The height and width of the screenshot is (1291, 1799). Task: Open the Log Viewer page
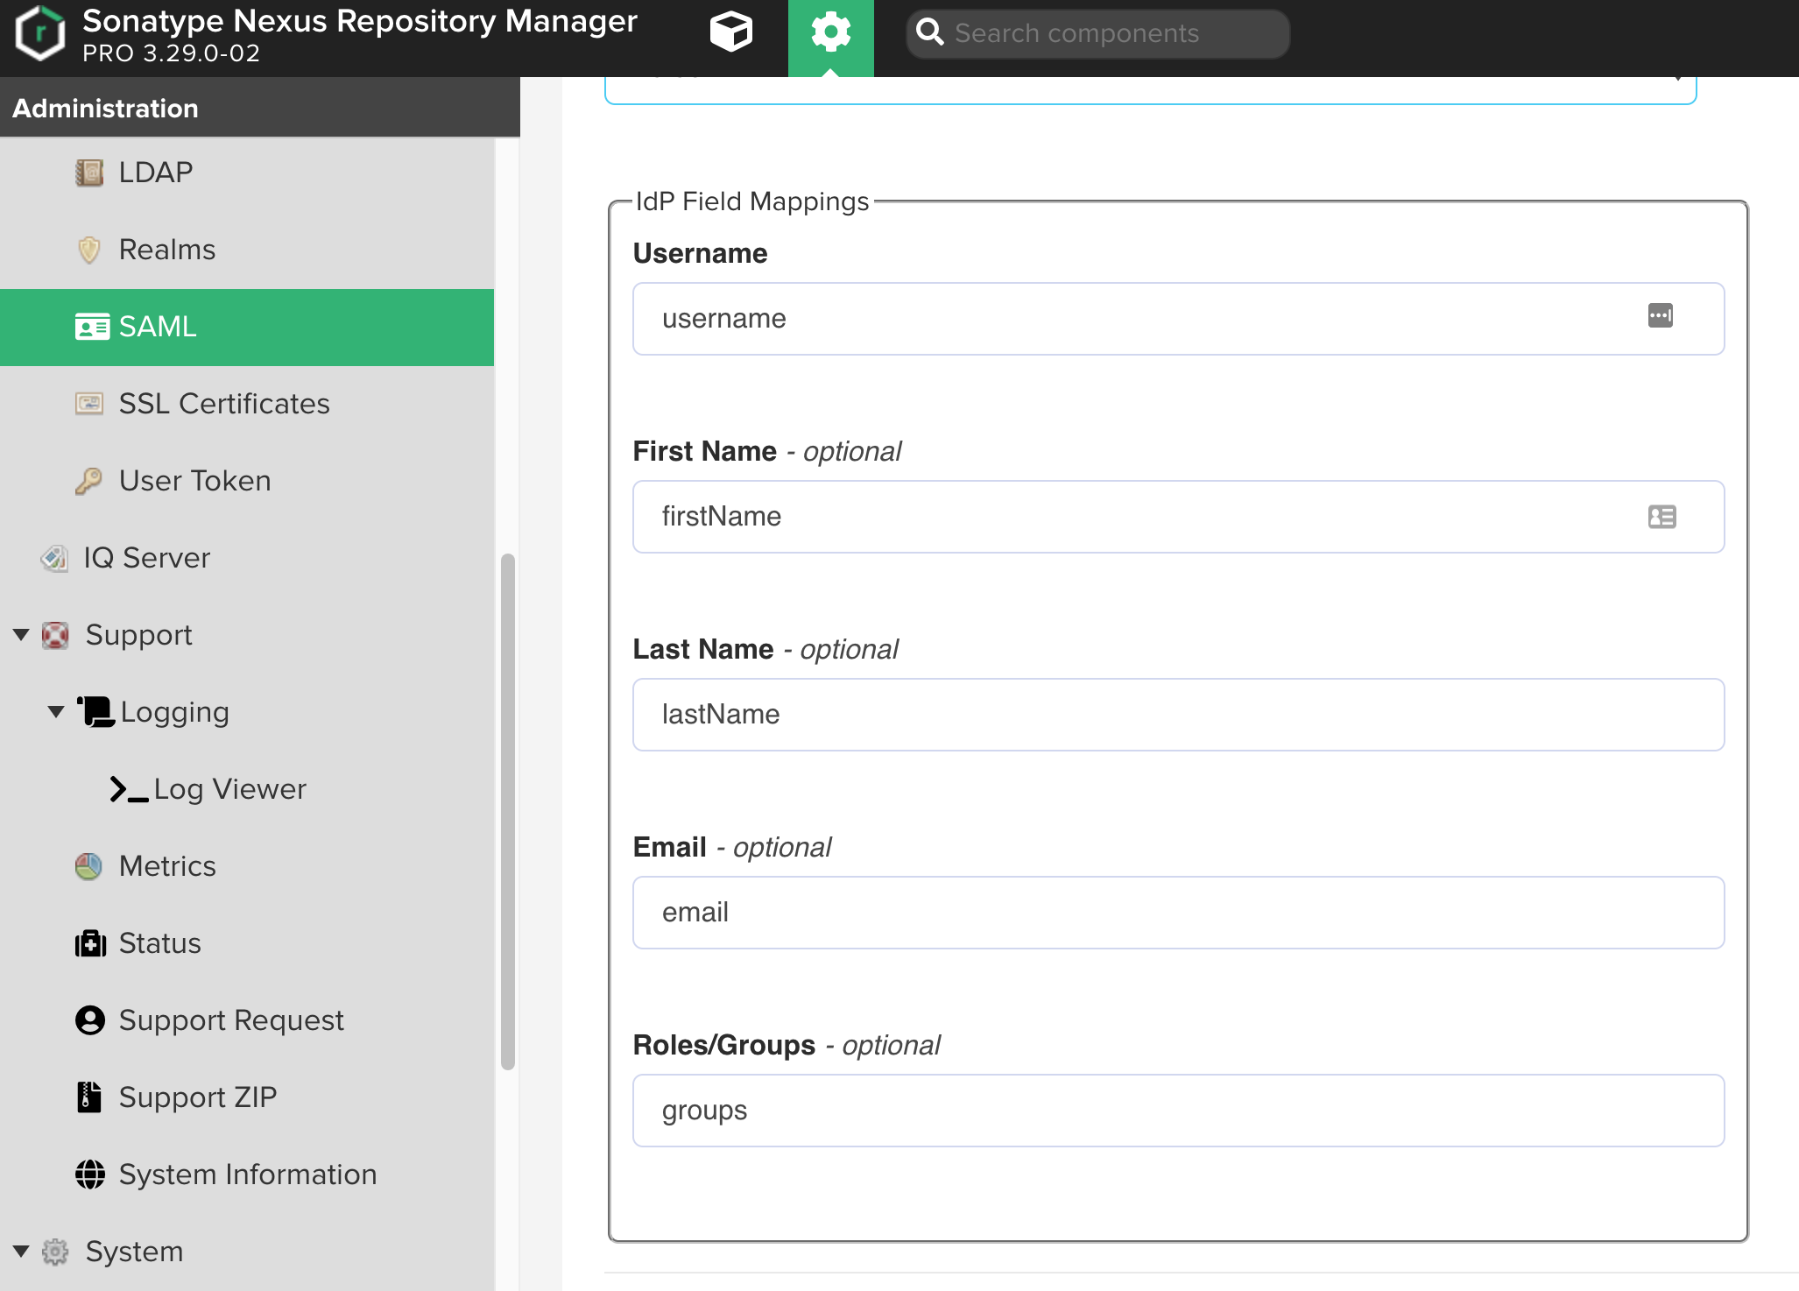point(229,789)
